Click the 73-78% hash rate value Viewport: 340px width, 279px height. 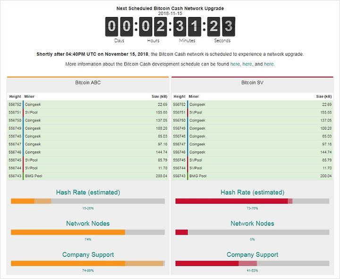pos(252,208)
